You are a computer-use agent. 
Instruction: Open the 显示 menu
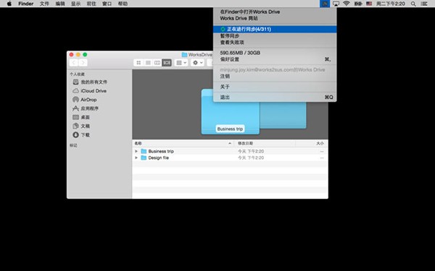pyautogui.click(x=75, y=4)
